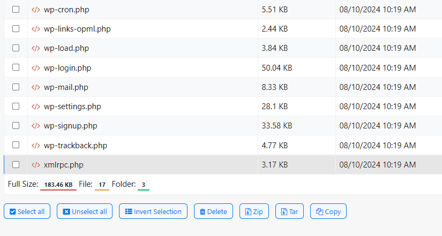
Task: Check the box for wp-signup.php
Action: point(16,126)
